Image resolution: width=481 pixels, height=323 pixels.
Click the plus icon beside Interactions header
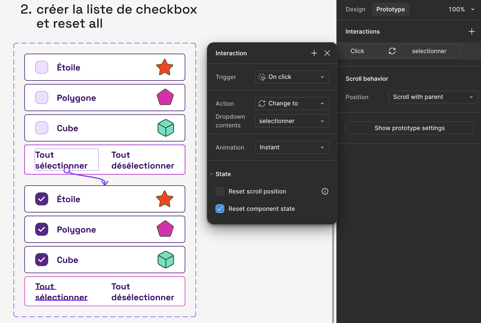tap(472, 31)
